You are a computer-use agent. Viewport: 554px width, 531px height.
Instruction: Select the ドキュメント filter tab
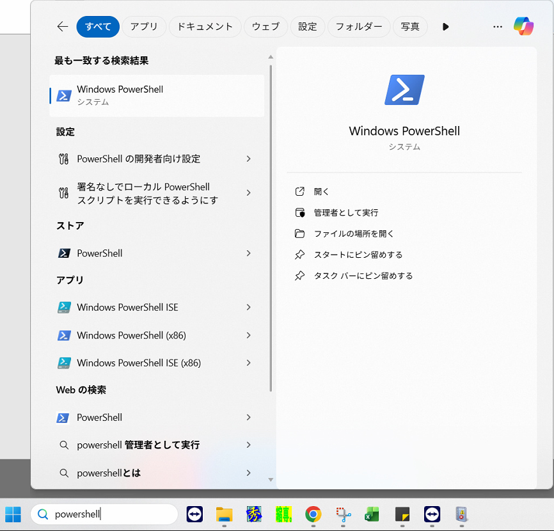[205, 26]
